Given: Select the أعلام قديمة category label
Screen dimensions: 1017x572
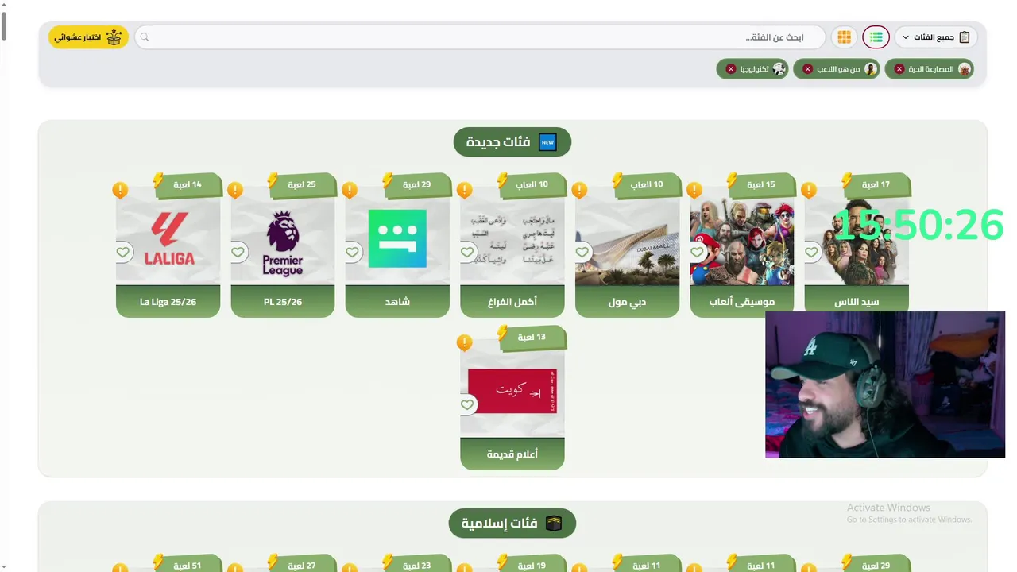Looking at the screenshot, I should (x=512, y=454).
